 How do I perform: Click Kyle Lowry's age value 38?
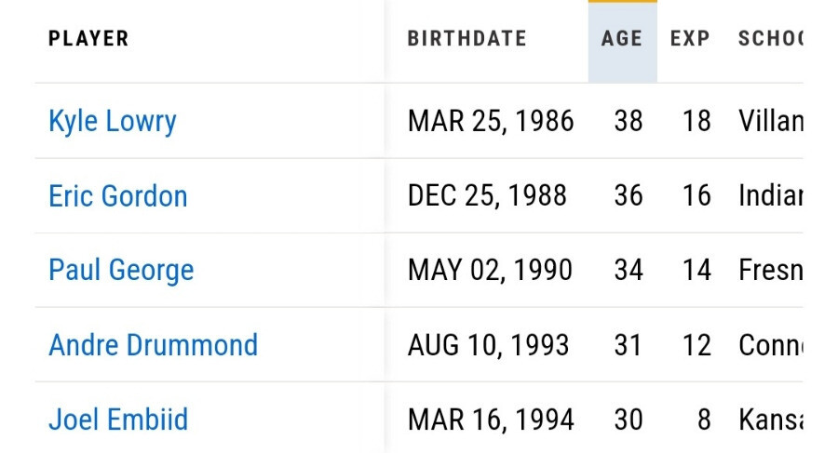click(628, 121)
